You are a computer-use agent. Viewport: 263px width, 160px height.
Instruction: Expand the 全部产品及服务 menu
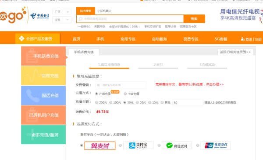click(x=38, y=38)
